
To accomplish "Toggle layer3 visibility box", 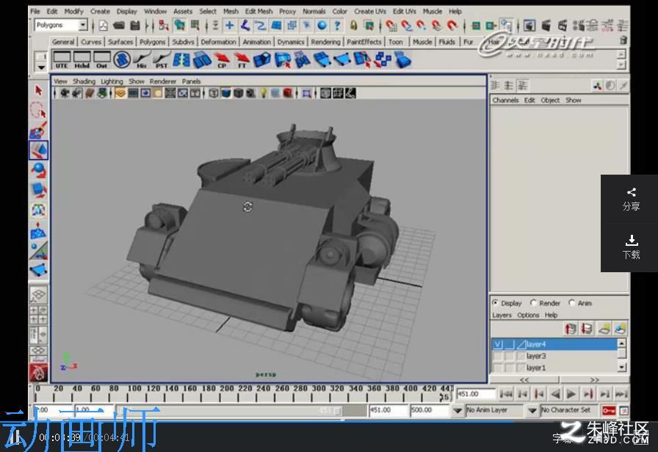I will 498,356.
